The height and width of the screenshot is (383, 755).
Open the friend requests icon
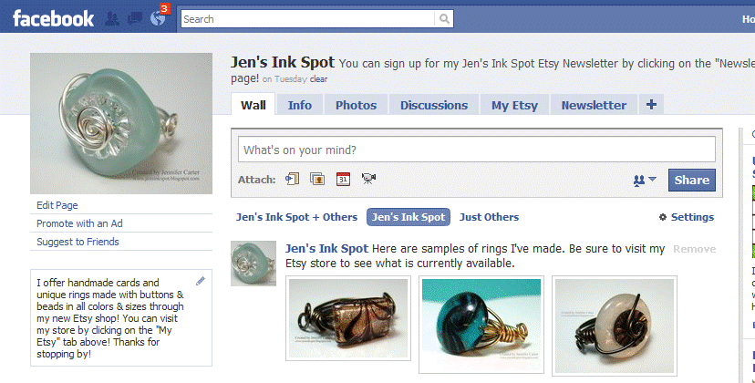114,18
